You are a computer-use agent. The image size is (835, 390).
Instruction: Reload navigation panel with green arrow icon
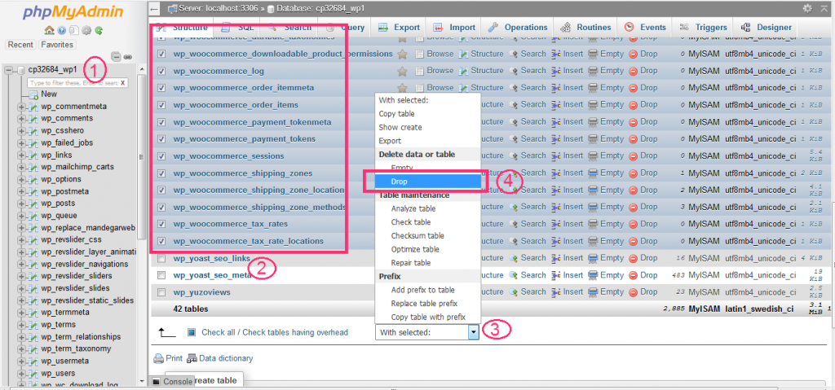pyautogui.click(x=99, y=30)
